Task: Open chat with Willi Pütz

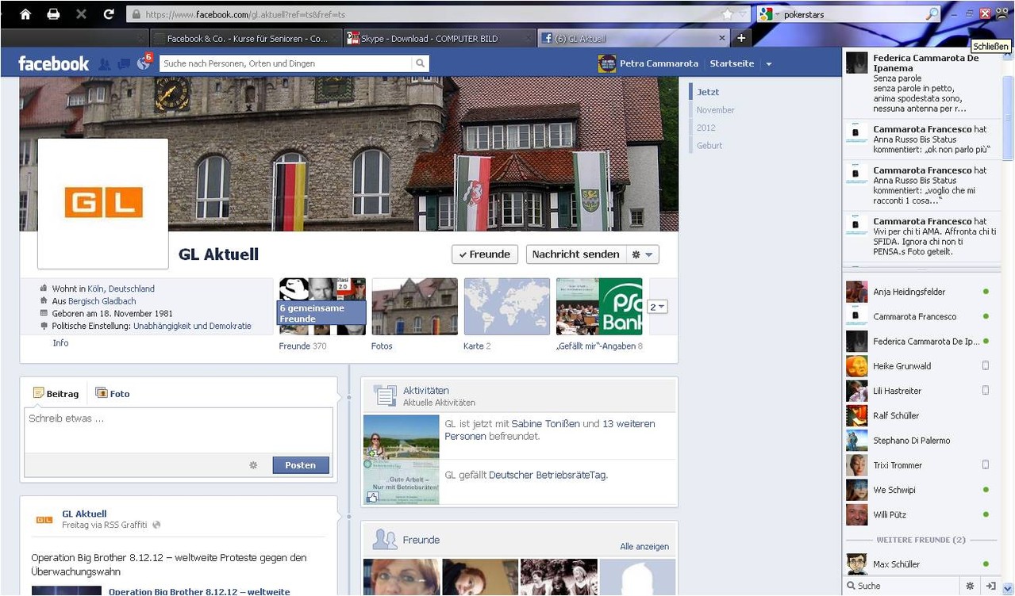Action: (x=921, y=514)
